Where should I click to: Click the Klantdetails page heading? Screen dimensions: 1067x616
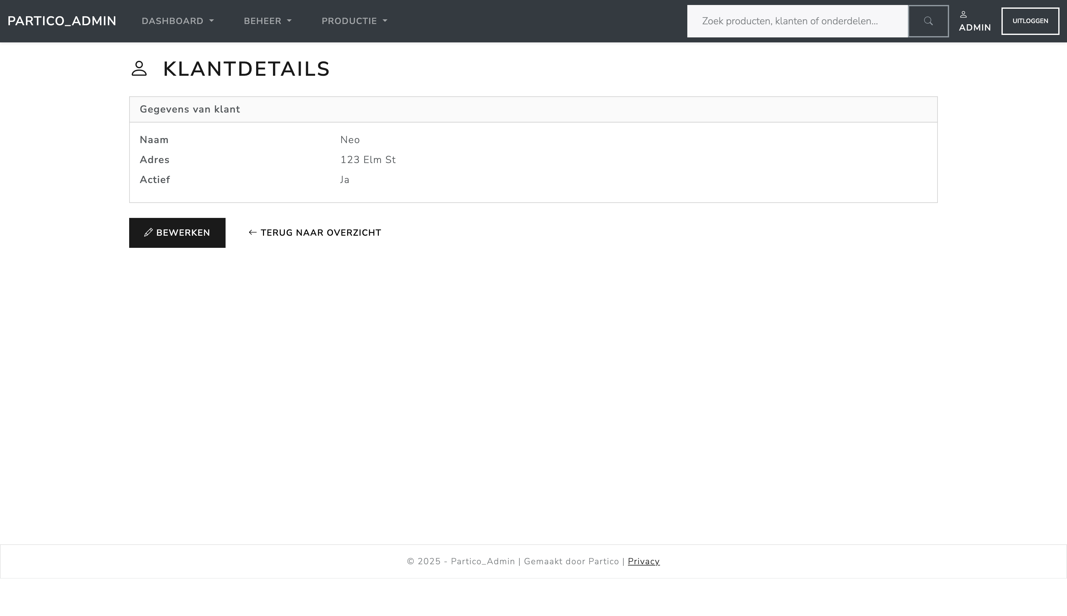pos(246,69)
